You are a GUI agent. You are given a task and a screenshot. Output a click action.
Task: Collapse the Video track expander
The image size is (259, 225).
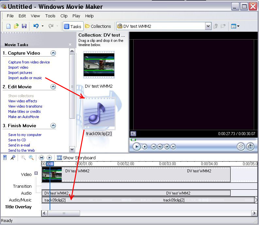(x=36, y=173)
